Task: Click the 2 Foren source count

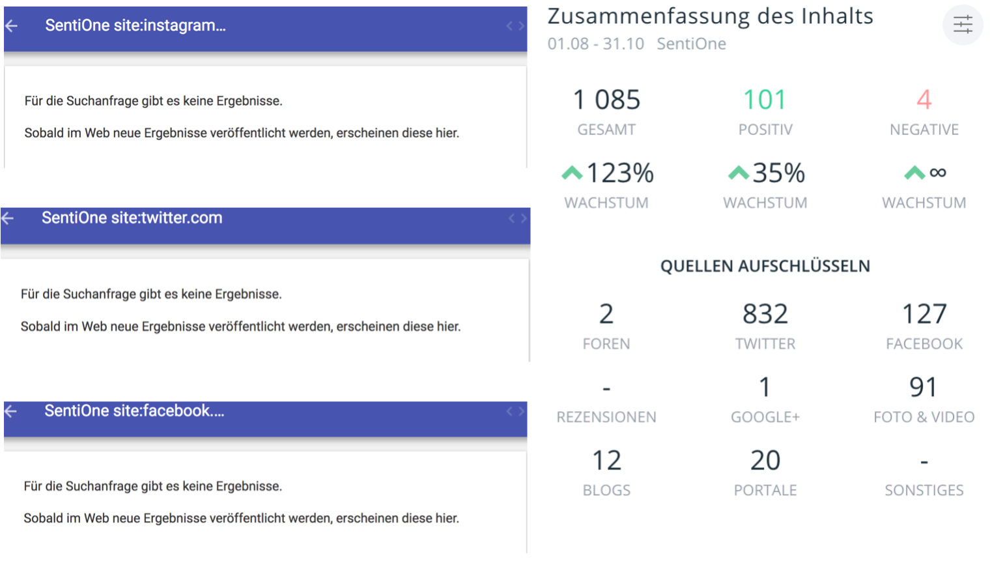Action: click(x=606, y=315)
